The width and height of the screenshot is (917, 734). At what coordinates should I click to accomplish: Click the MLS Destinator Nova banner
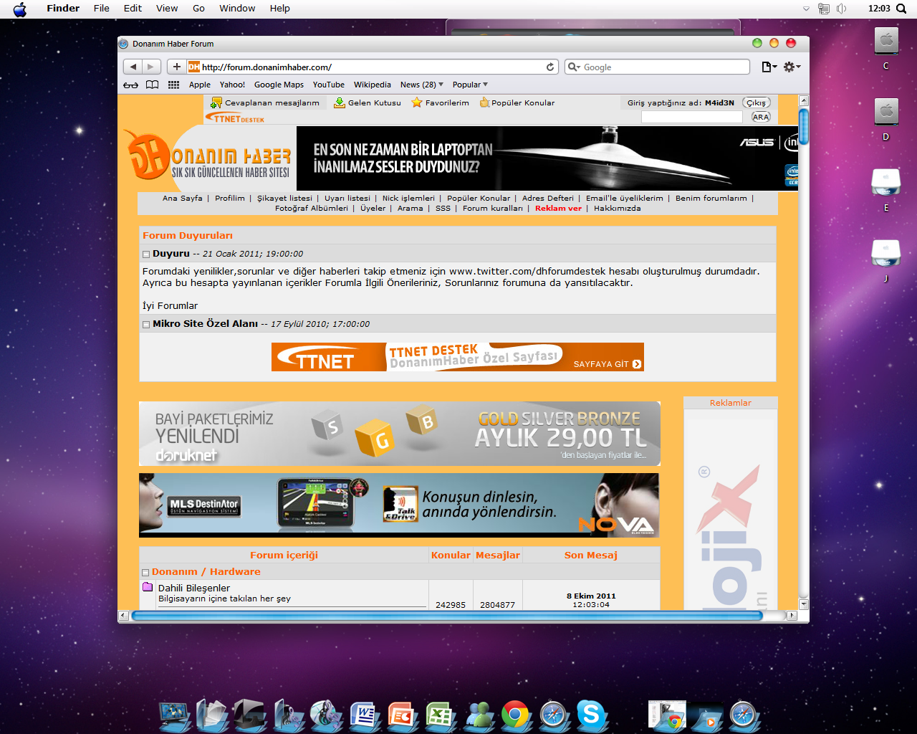399,505
